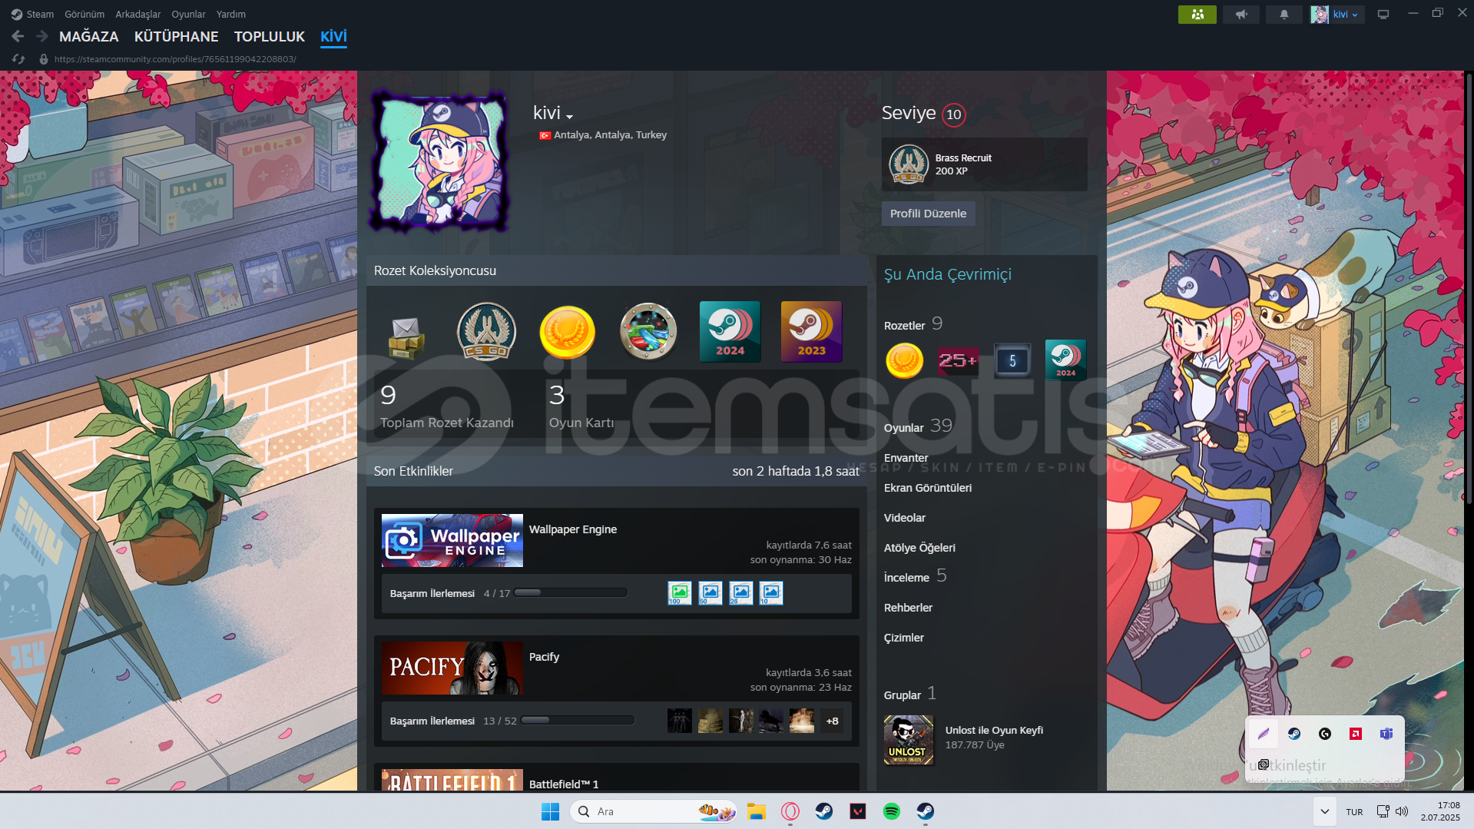1474x829 pixels.
Task: Show the +8 more Pacify achievements
Action: 832,721
